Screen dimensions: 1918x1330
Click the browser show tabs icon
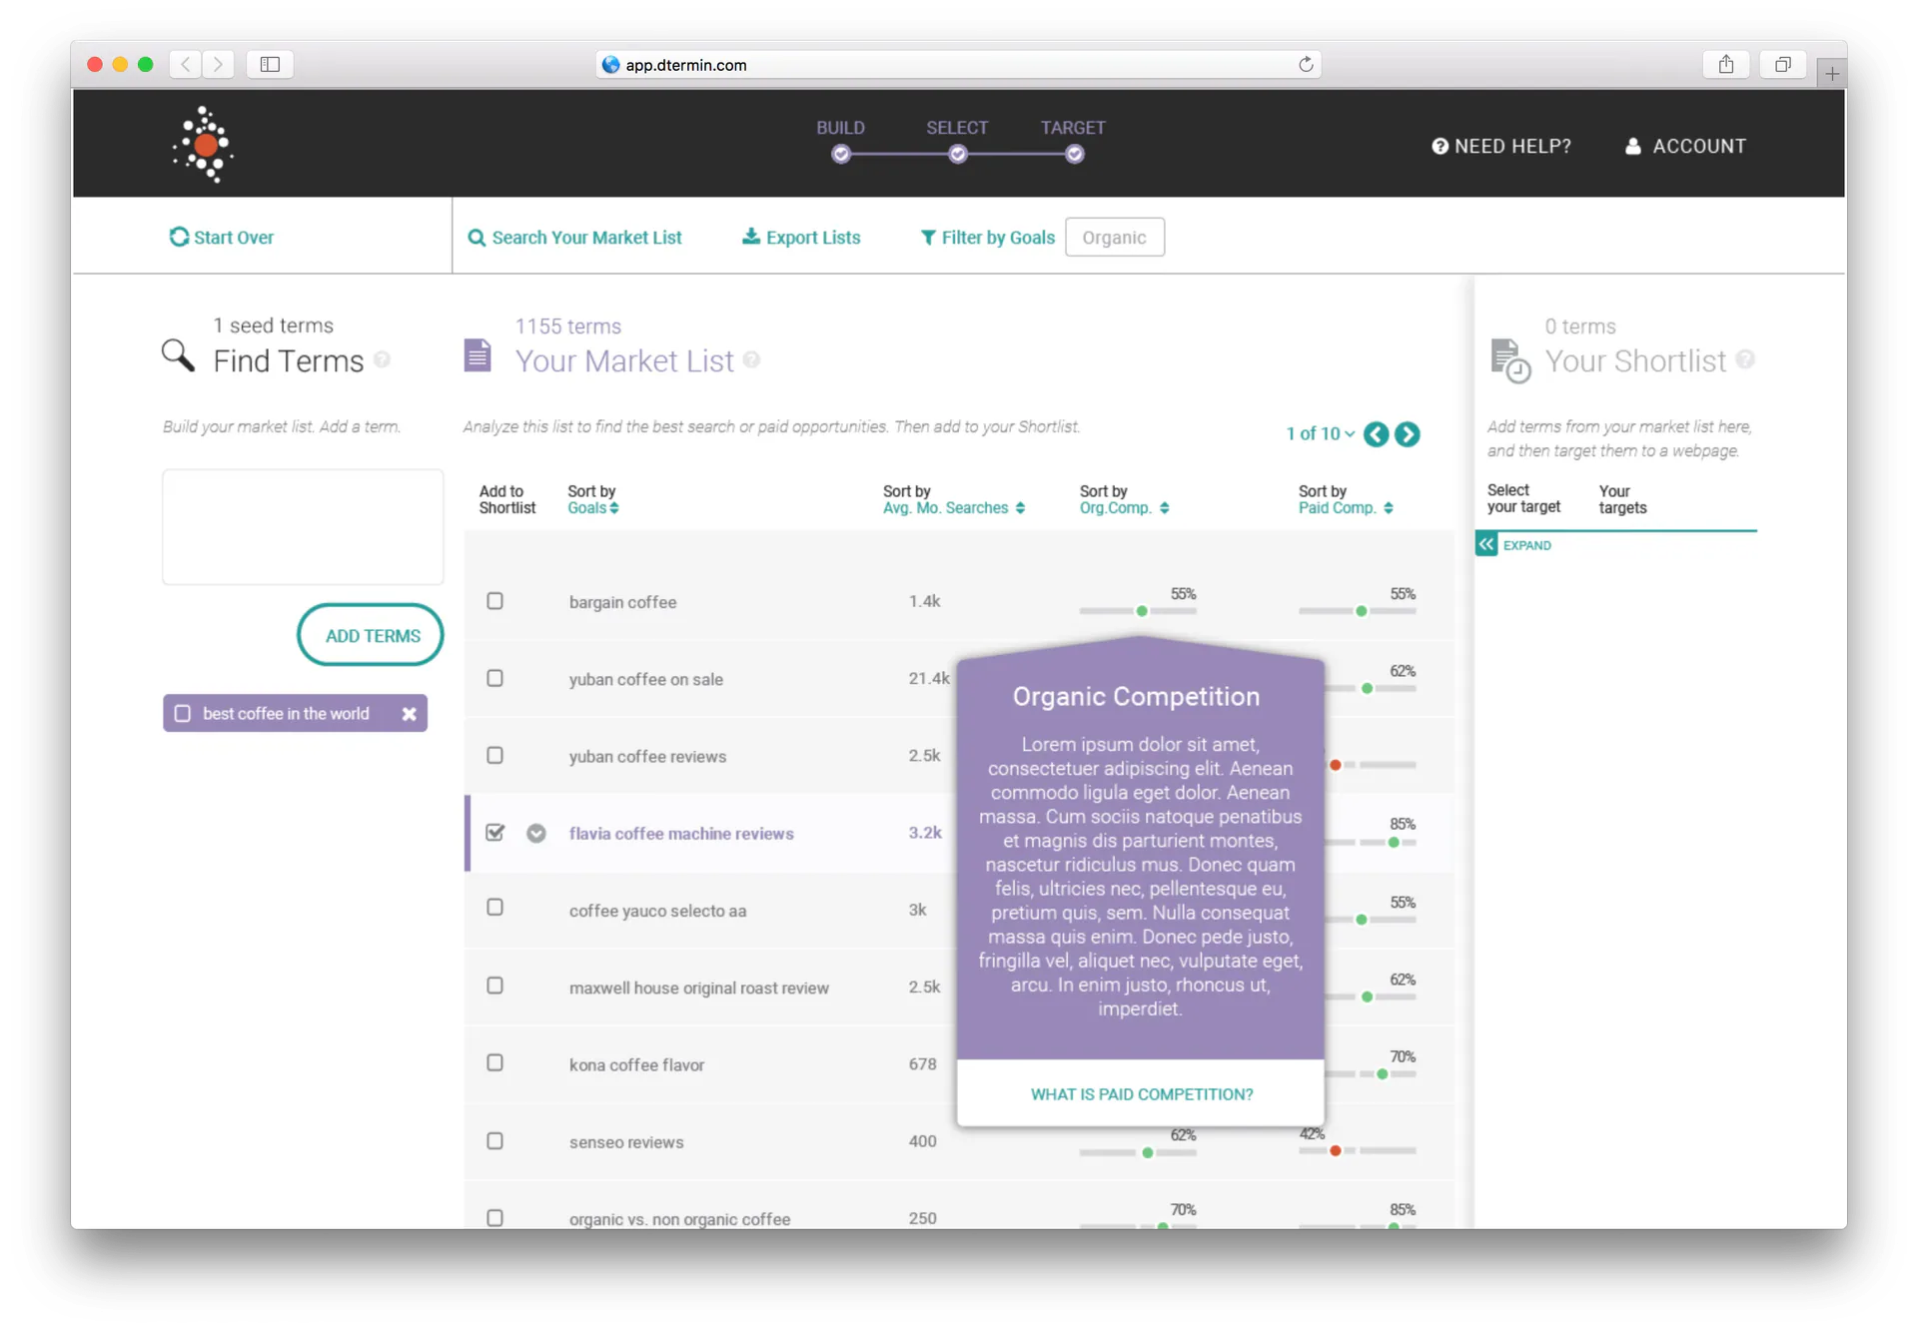(x=1782, y=65)
